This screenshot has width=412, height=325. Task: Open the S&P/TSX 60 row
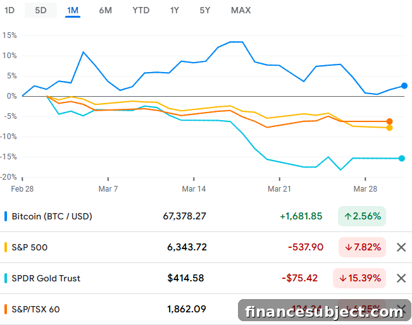point(206,309)
